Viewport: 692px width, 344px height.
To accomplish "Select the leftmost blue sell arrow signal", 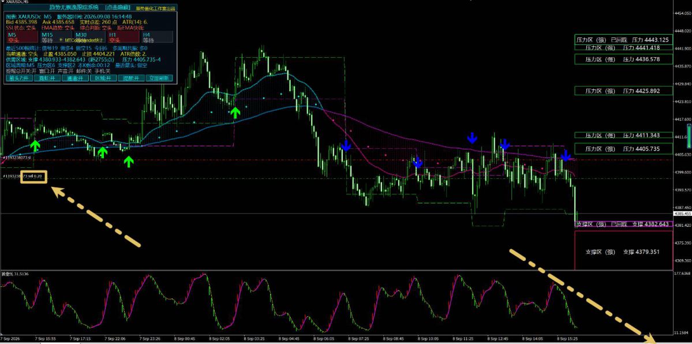I will pyautogui.click(x=346, y=145).
